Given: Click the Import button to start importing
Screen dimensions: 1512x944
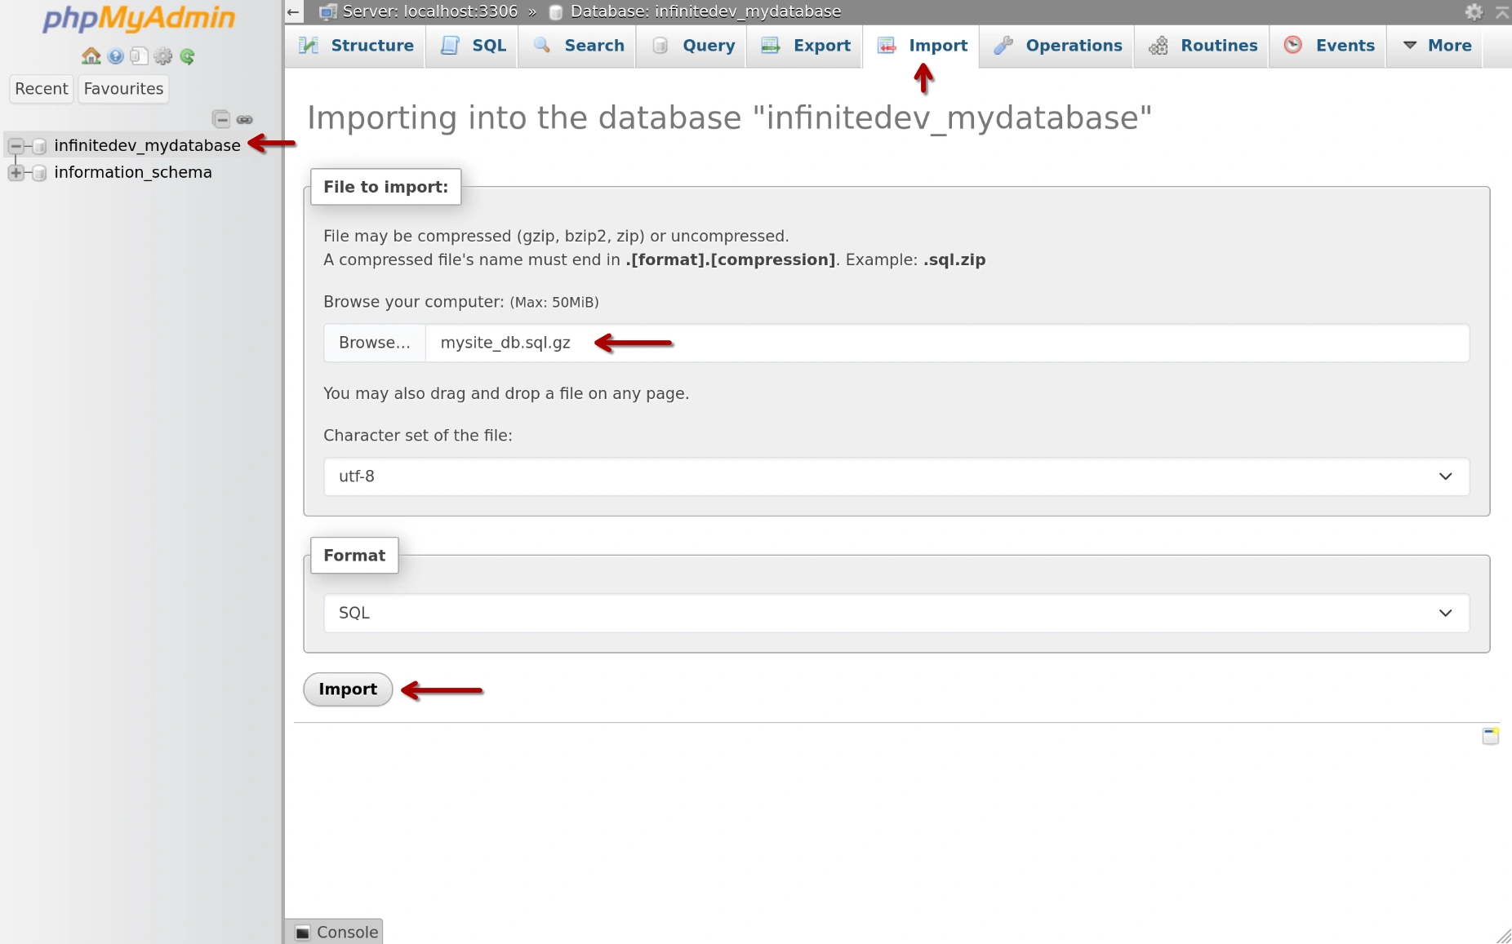Looking at the screenshot, I should [x=347, y=689].
